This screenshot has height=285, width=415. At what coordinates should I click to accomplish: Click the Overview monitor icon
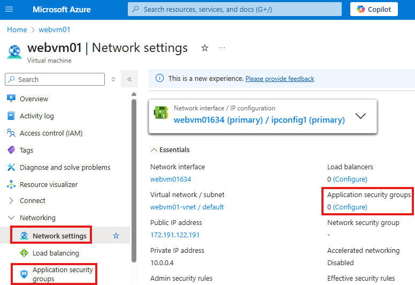pyautogui.click(x=11, y=99)
